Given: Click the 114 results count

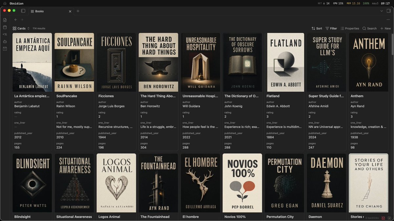Looking at the screenshot, I should coord(39,28).
